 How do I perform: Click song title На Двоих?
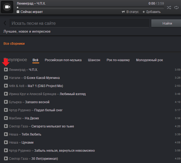pos(32,118)
